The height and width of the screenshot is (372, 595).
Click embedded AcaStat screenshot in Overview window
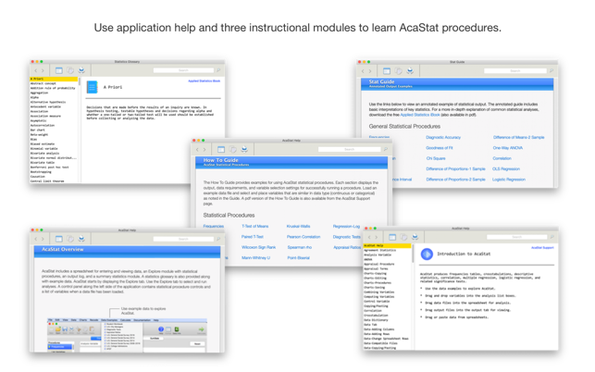point(127,335)
